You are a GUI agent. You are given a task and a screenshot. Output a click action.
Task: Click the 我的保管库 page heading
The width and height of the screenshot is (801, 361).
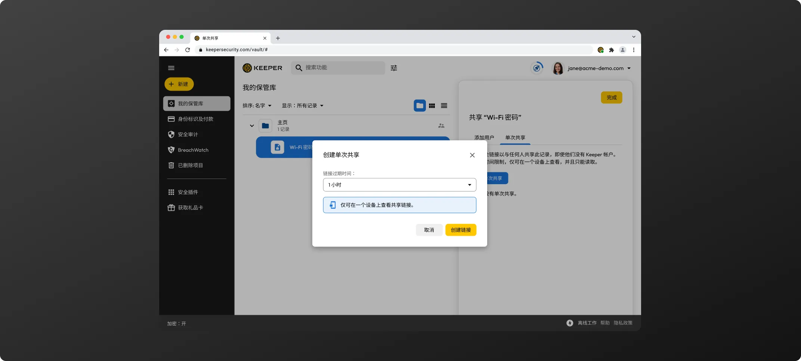259,88
